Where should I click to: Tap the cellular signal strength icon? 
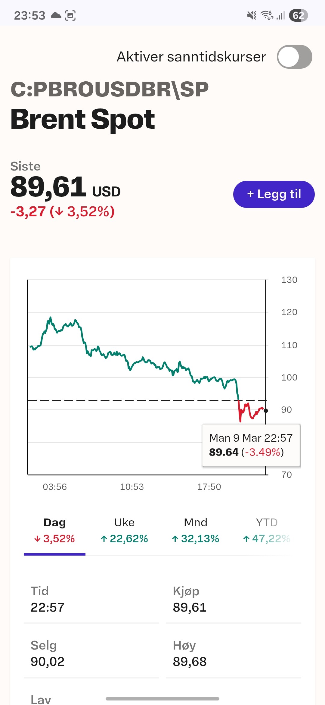[281, 15]
